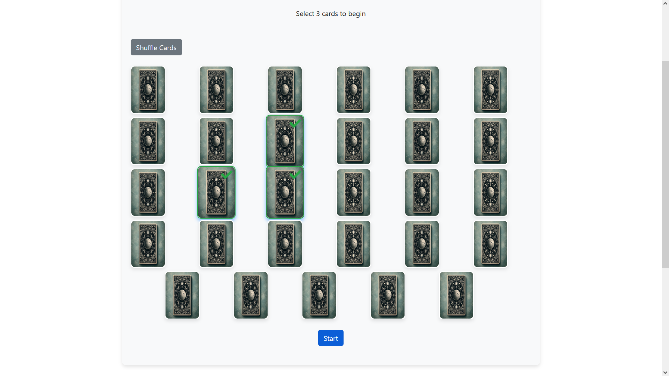Choose the first card in the second row

pos(148,141)
